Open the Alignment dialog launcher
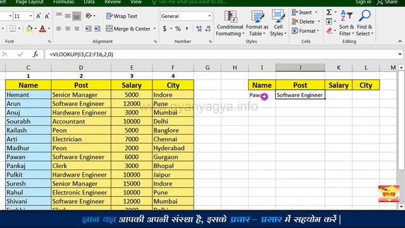405x228 pixels. (x=155, y=41)
